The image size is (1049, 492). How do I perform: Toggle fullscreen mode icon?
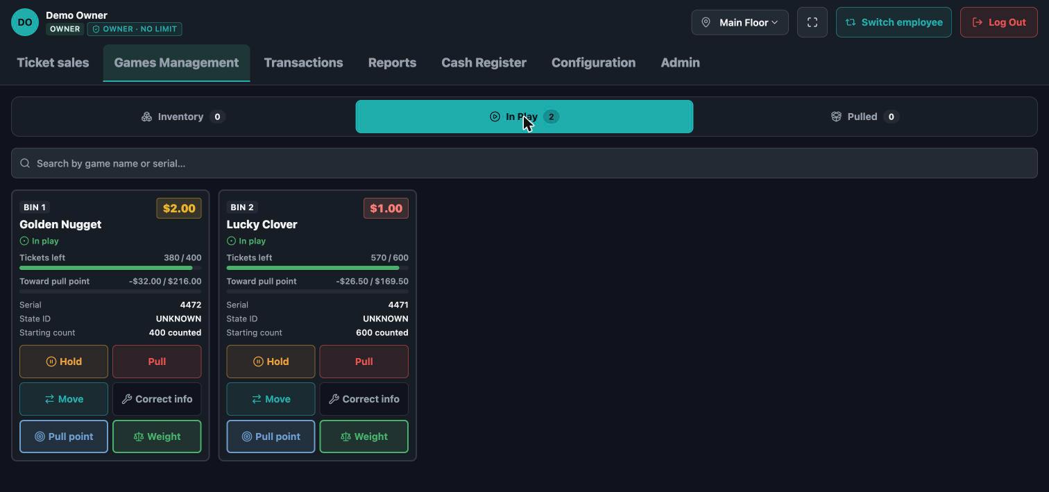[x=812, y=22]
